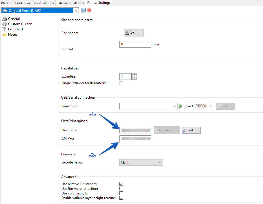263x204 pixels.
Task: Select Extruder 1 settings
Action: (x=16, y=29)
